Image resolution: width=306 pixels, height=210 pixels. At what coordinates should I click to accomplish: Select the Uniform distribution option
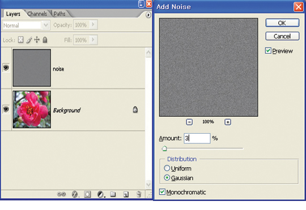click(x=167, y=168)
